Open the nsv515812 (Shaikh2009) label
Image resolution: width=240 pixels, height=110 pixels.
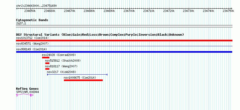[x=63, y=61]
